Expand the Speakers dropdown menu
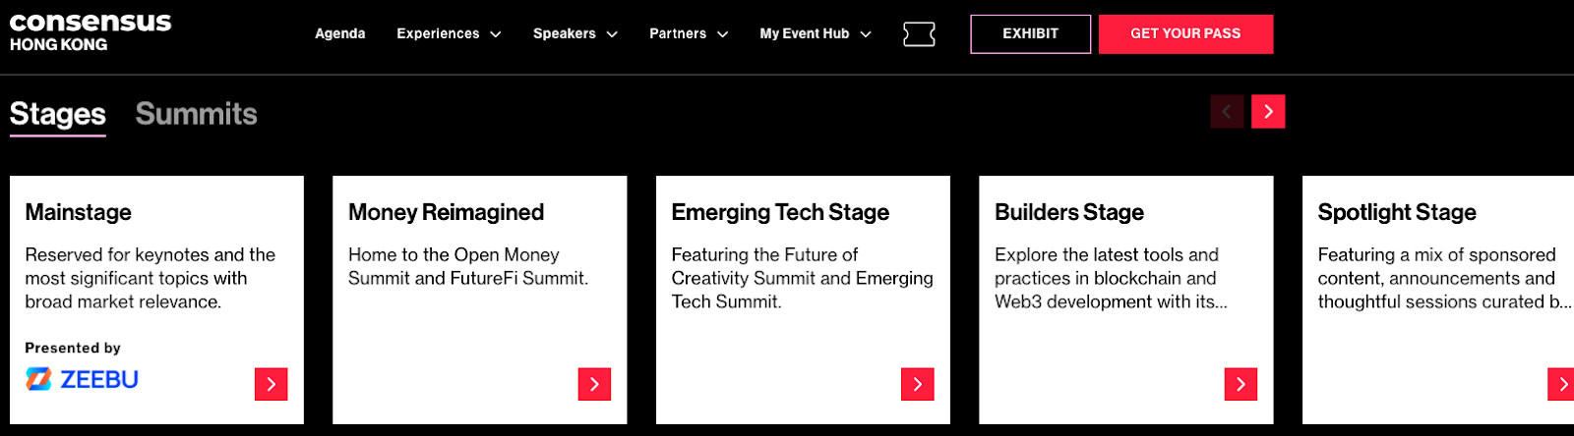This screenshot has height=436, width=1574. coord(575,33)
